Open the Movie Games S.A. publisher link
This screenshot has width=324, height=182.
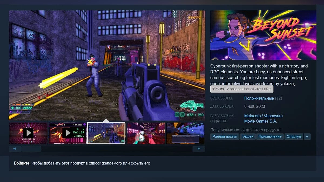click(x=261, y=121)
